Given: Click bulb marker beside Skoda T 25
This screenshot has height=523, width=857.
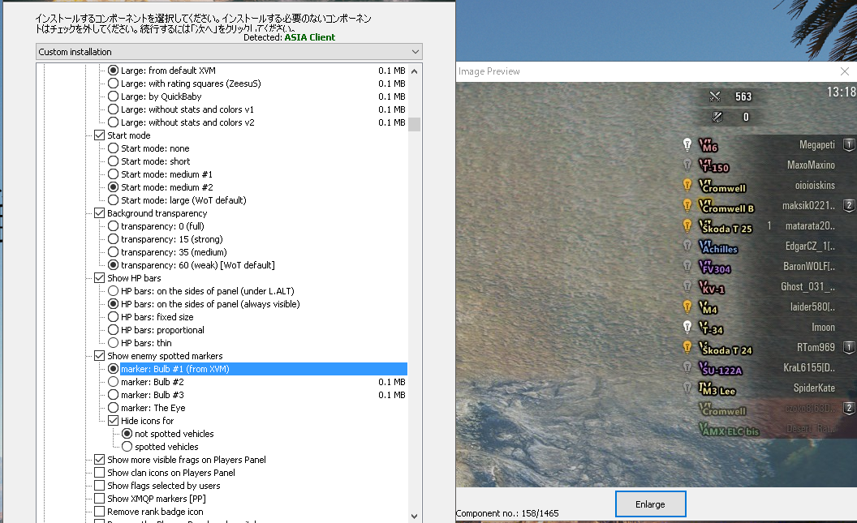Looking at the screenshot, I should click(687, 225).
